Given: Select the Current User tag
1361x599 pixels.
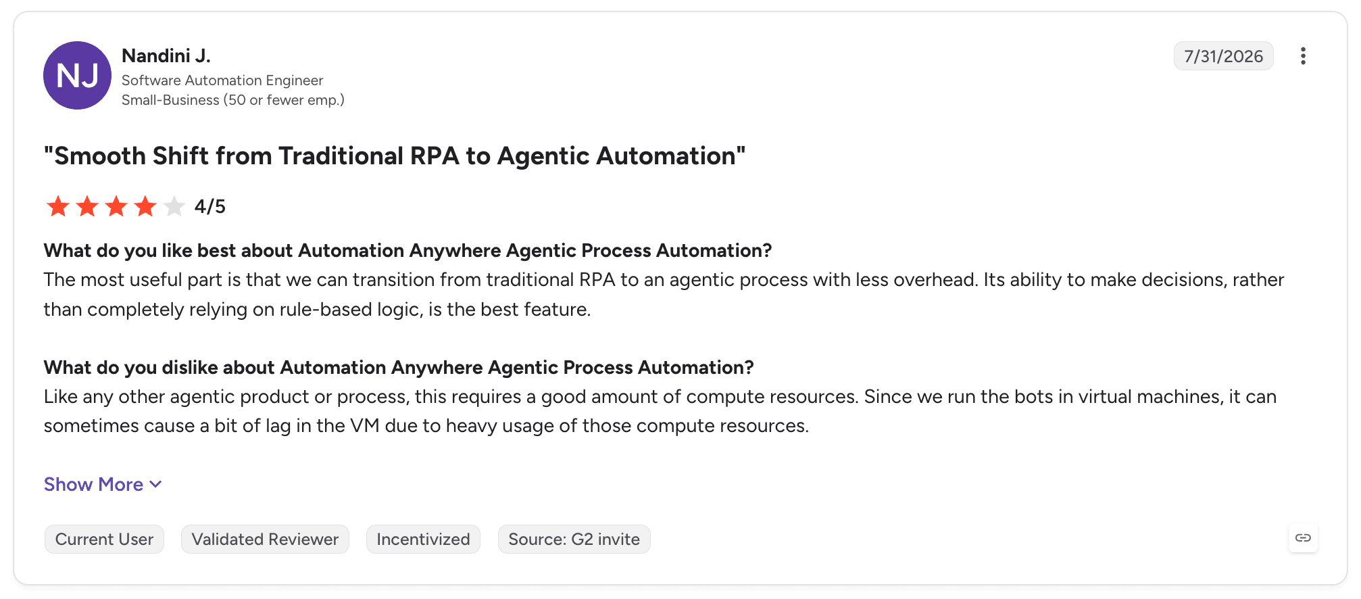Looking at the screenshot, I should click(104, 539).
